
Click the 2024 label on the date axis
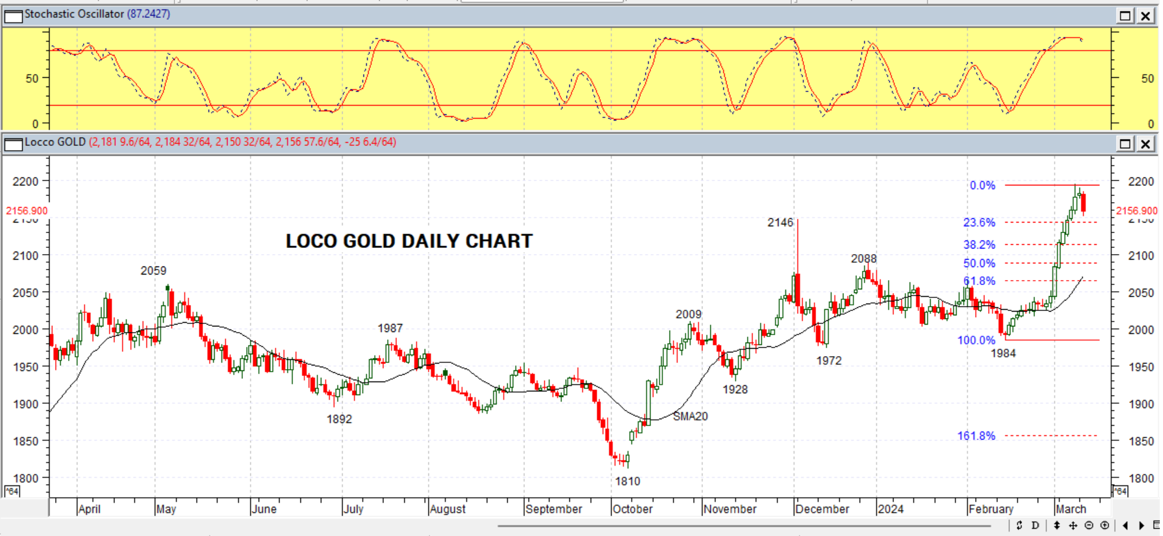(891, 509)
